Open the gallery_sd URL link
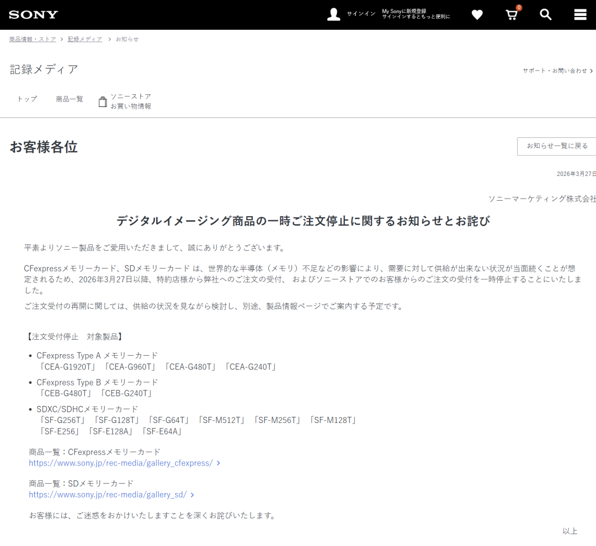This screenshot has height=546, width=596. point(108,495)
